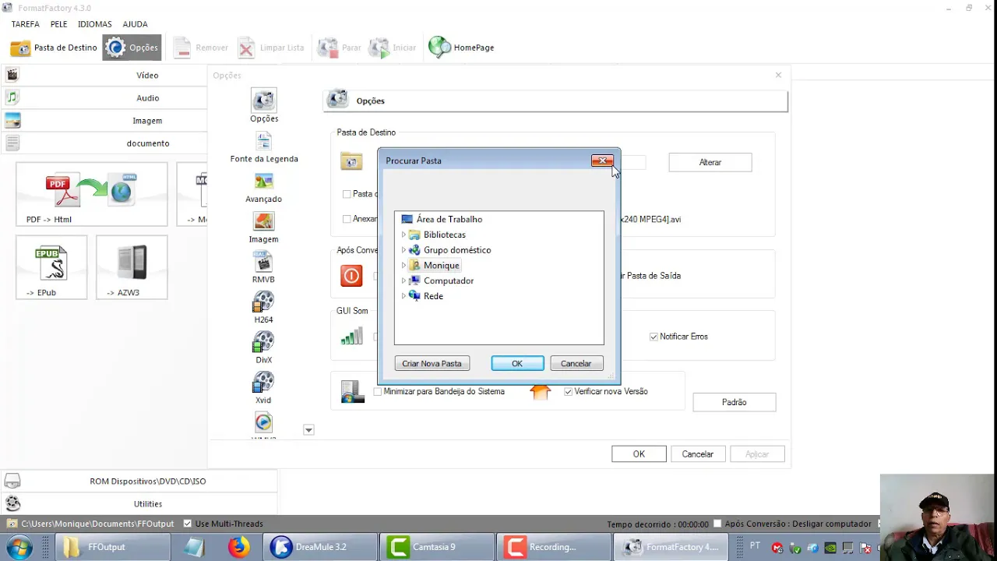The height and width of the screenshot is (561, 997).
Task: Select Área de Trabalho in folder tree
Action: [x=449, y=220]
